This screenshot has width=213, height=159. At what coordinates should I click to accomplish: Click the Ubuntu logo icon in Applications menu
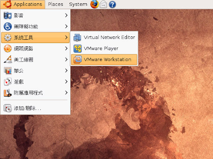(x=7, y=4)
